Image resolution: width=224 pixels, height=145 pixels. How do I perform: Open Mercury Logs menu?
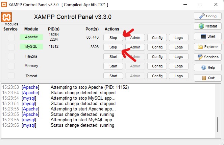[x=179, y=66]
